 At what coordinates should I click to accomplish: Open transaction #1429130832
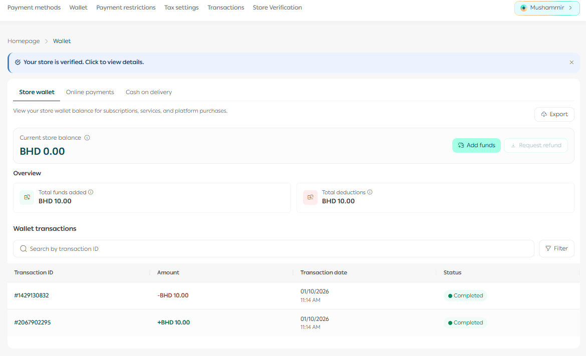click(32, 295)
